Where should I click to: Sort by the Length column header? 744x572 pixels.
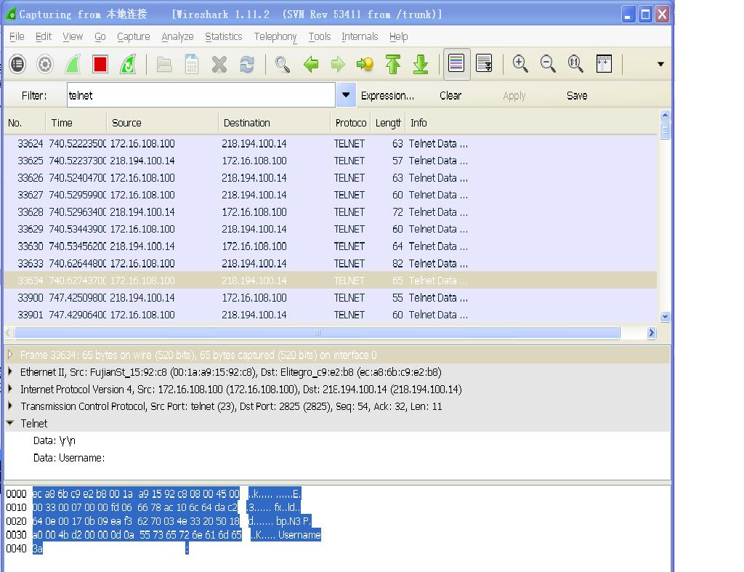point(388,123)
